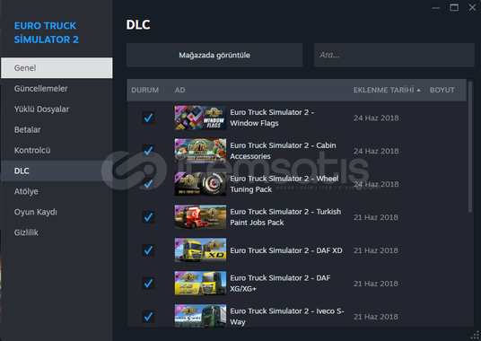Open the Cabin Accessories DLC thumbnail

200,151
